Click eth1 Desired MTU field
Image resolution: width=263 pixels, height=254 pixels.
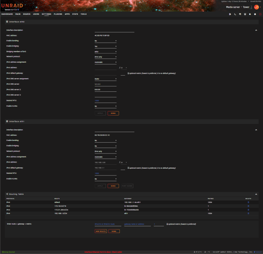coord(106,173)
